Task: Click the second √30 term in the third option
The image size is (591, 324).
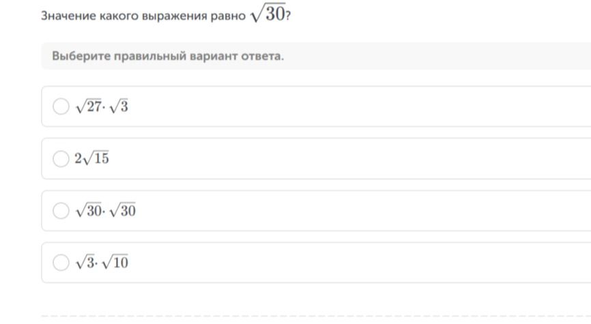Action: tap(122, 210)
